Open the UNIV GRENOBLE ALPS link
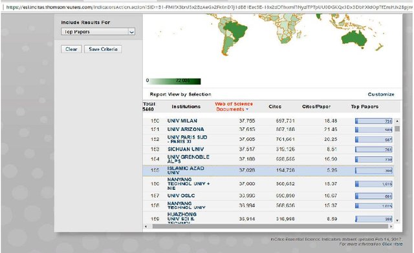Image resolution: width=414 pixels, height=253 pixels. pyautogui.click(x=188, y=159)
